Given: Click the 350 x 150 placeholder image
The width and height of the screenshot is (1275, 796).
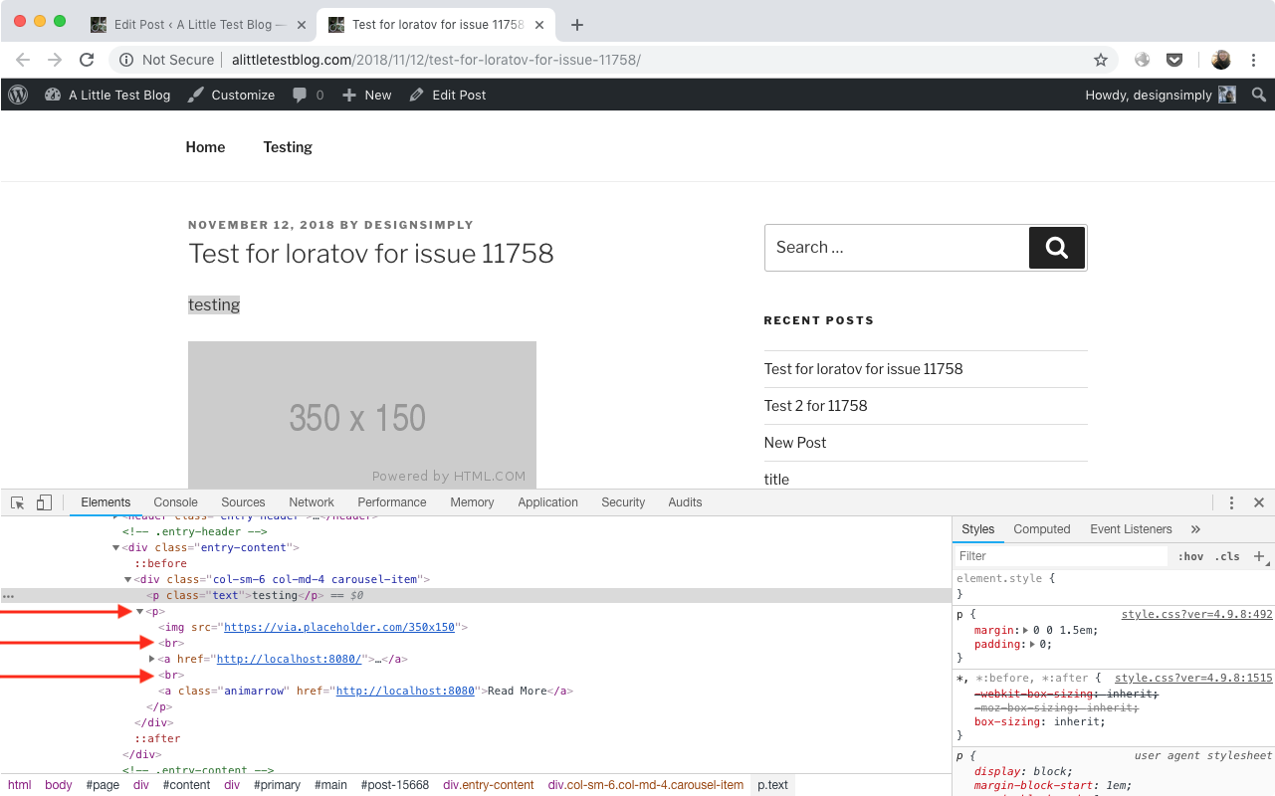Looking at the screenshot, I should pos(362,415).
